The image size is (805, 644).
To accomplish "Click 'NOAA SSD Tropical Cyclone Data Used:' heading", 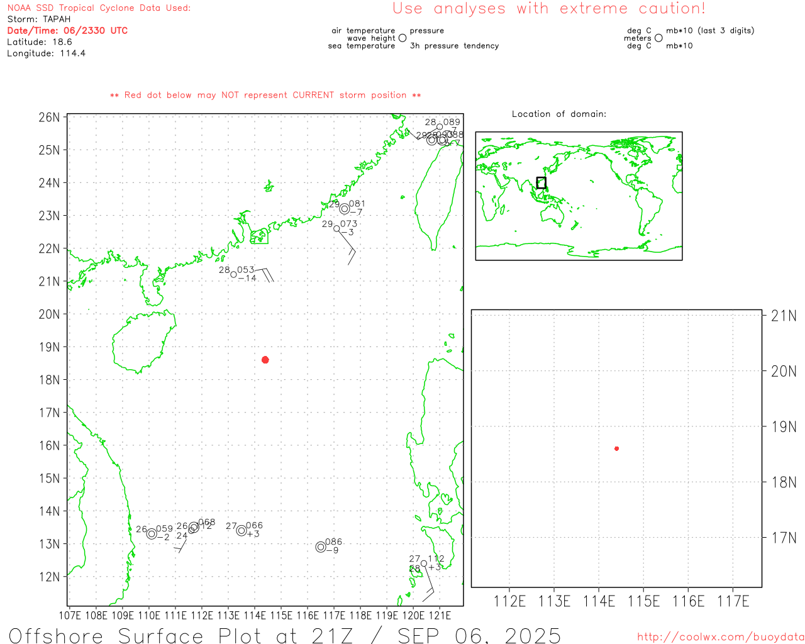I will (99, 8).
